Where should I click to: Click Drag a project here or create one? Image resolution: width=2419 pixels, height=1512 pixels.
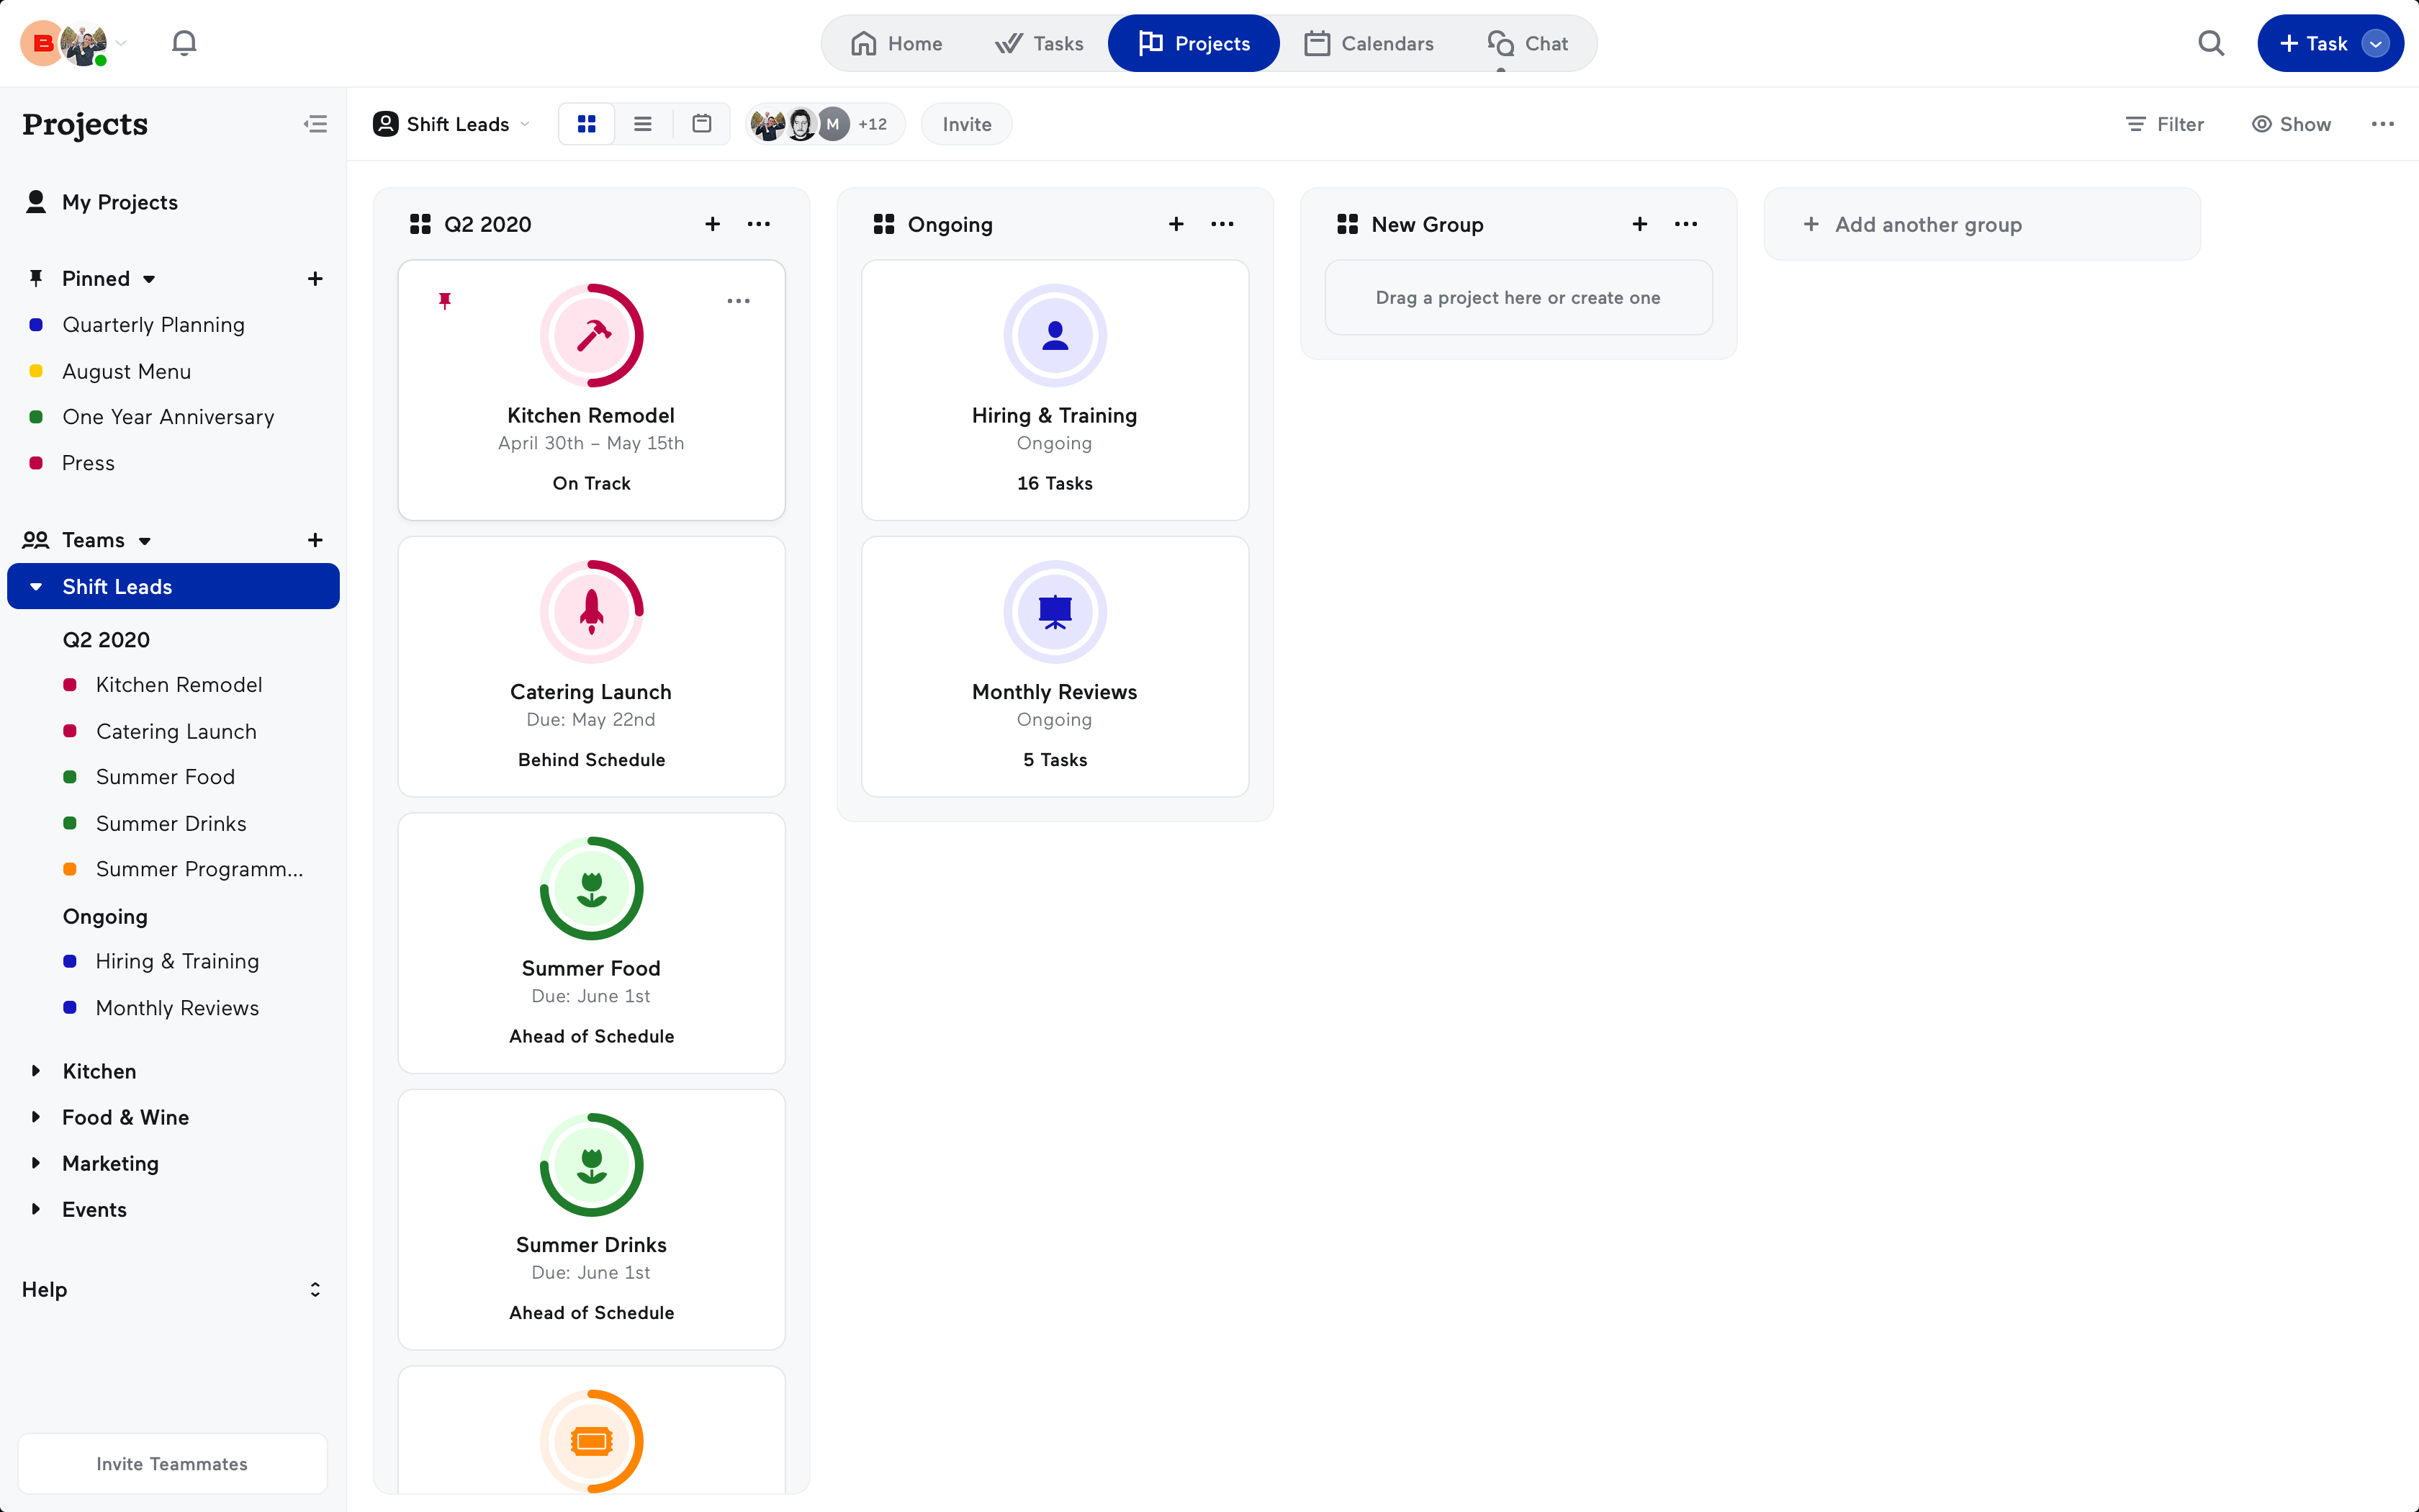1518,298
